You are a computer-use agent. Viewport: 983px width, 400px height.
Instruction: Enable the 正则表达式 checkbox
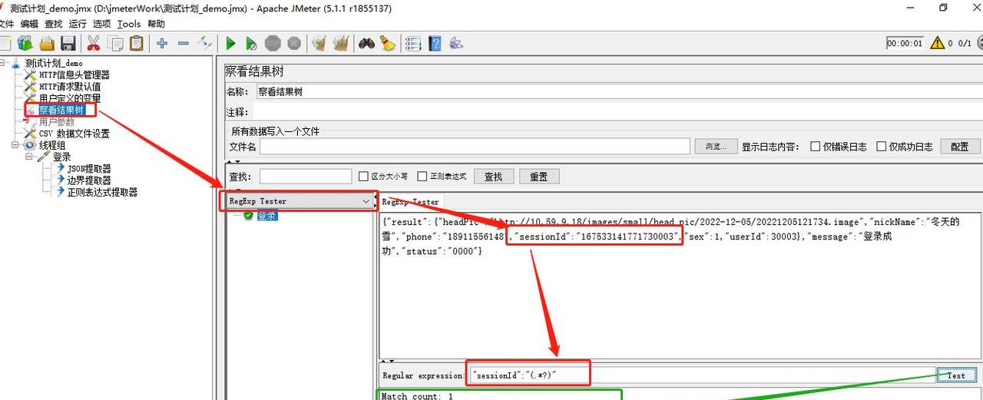pos(422,177)
